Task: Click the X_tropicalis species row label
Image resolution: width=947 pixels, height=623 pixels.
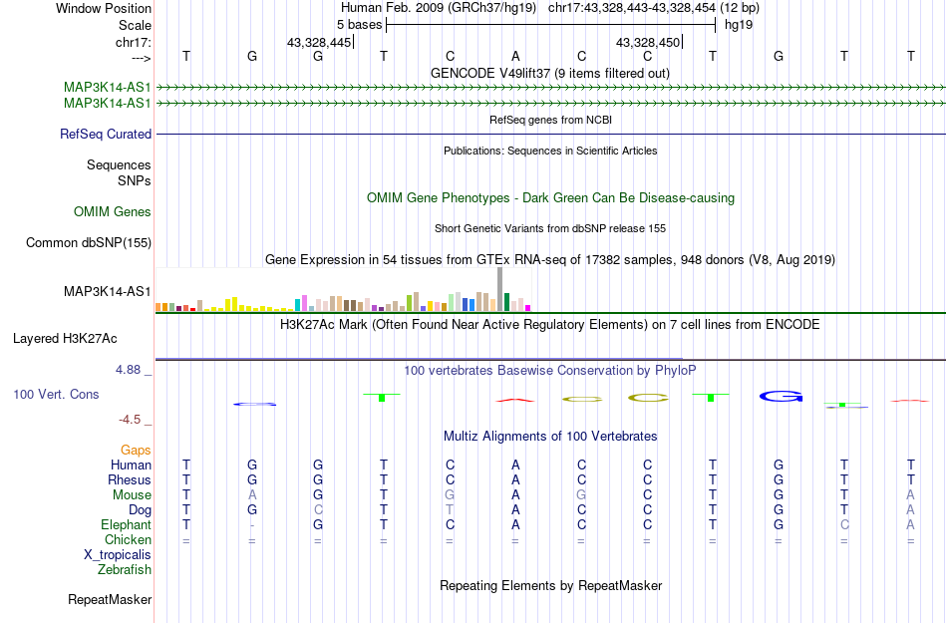Action: pyautogui.click(x=118, y=555)
